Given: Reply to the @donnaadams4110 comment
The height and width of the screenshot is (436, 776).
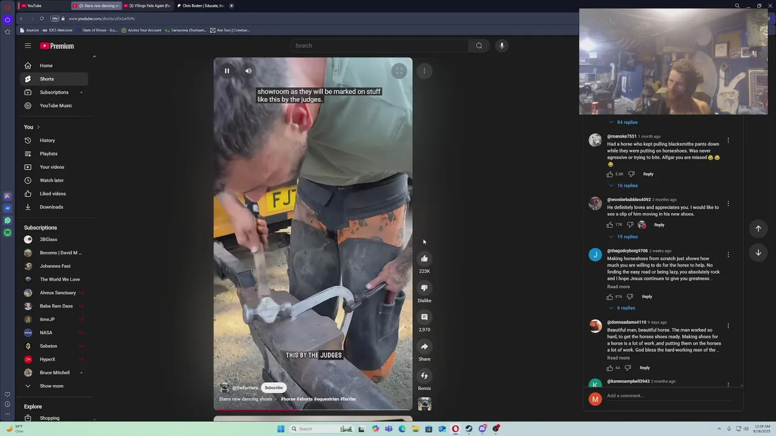Looking at the screenshot, I should tap(644, 368).
